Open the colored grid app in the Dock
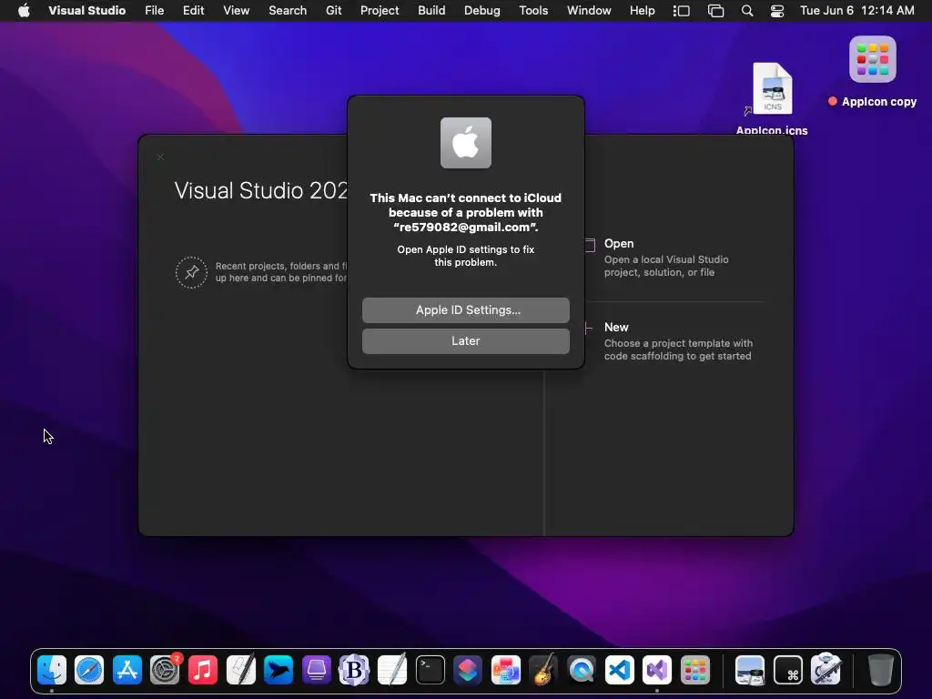 694,670
